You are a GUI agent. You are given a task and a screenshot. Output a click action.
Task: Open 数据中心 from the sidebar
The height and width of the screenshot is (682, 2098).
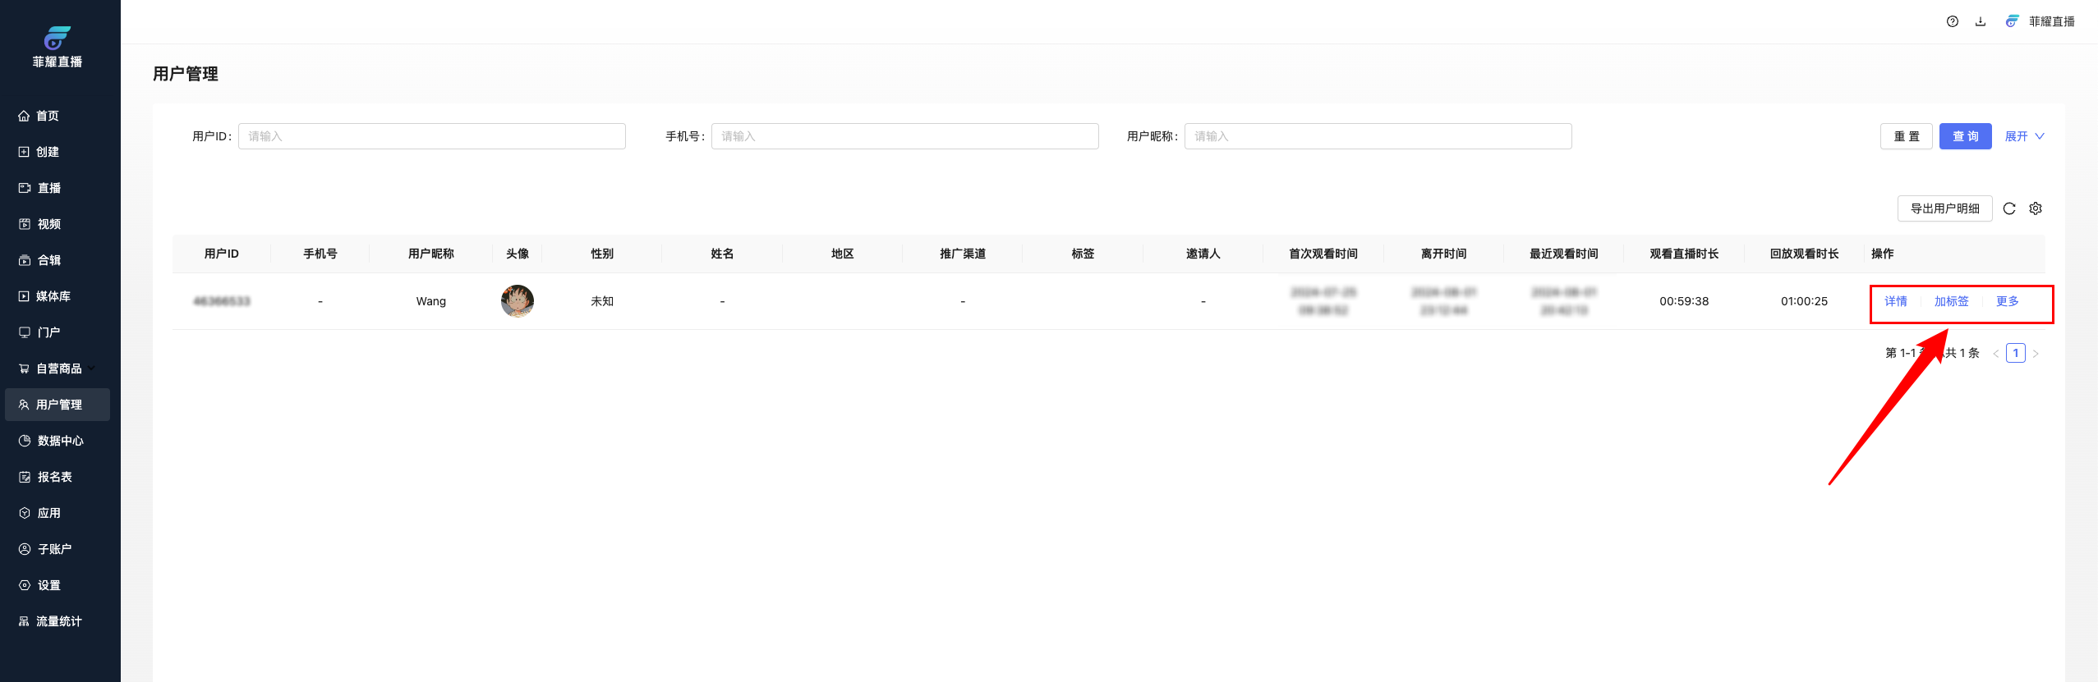[x=60, y=441]
